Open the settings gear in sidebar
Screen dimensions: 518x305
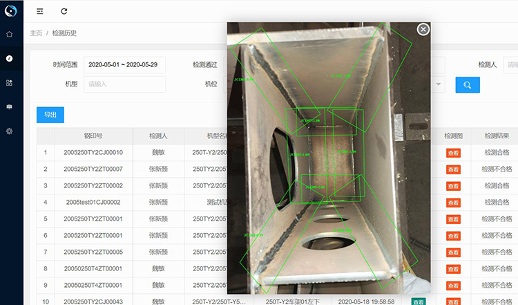[x=9, y=131]
